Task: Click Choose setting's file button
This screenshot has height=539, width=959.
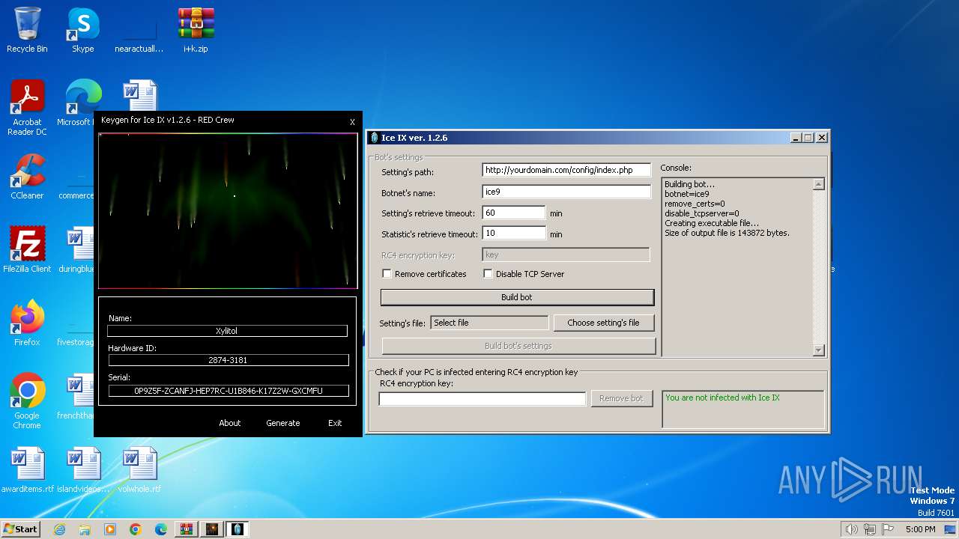Action: (603, 323)
